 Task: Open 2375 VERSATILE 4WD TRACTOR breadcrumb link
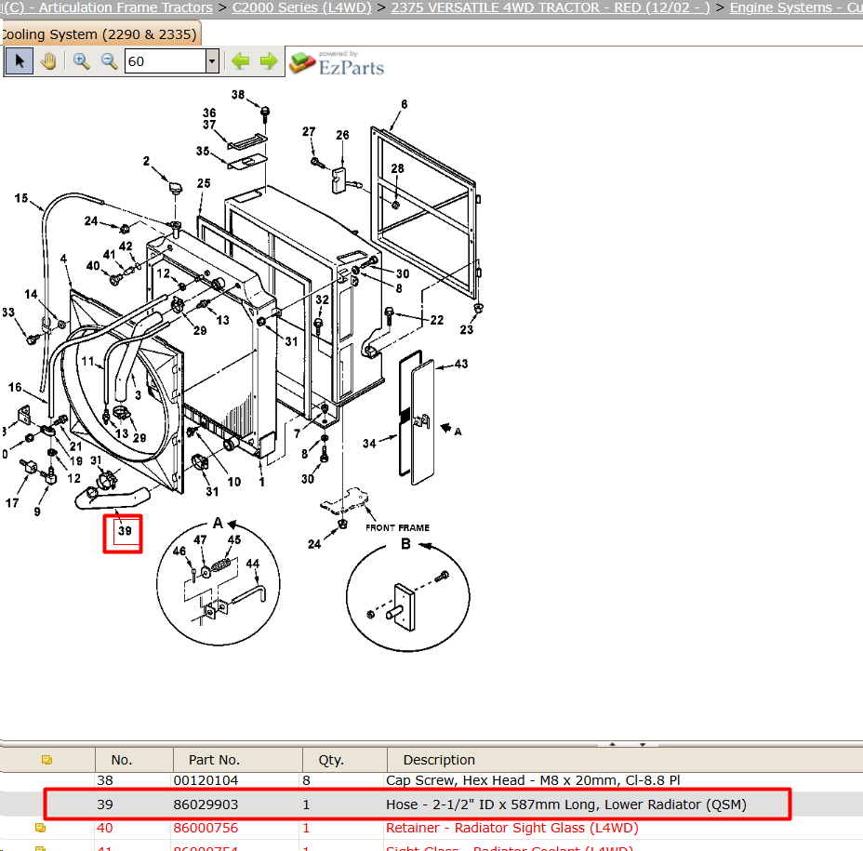[x=551, y=7]
